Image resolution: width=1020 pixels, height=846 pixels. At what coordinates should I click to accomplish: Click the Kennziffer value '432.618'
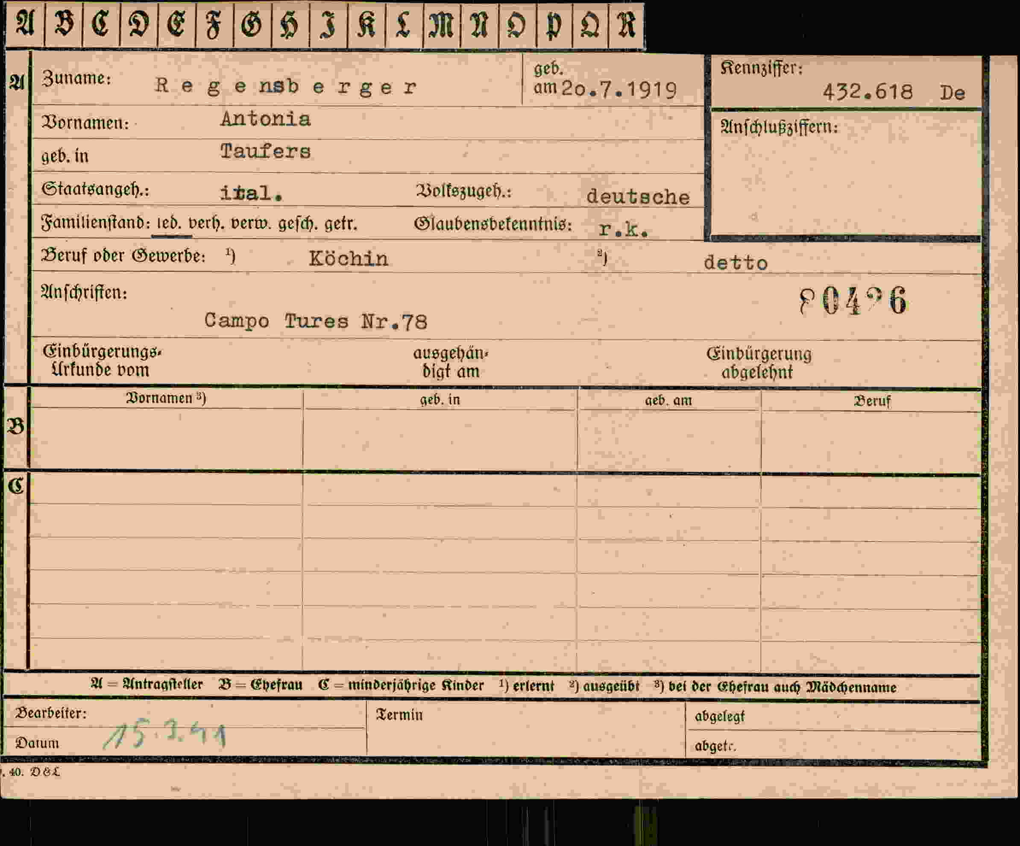coord(868,91)
